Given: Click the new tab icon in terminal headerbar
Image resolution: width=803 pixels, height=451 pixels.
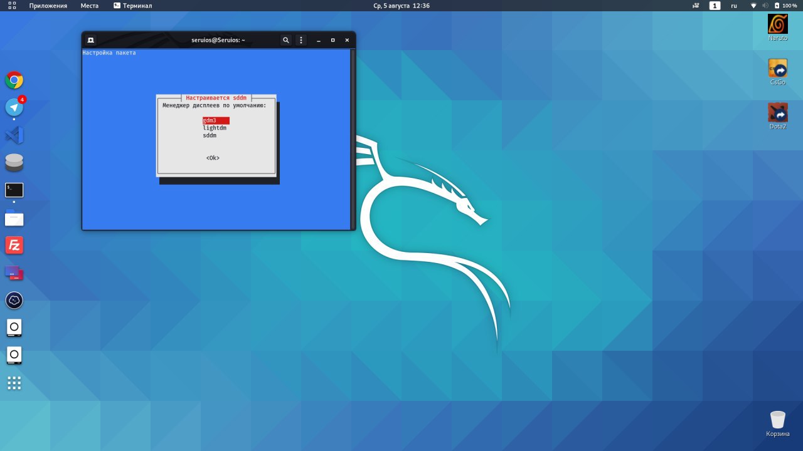Looking at the screenshot, I should [x=91, y=40].
